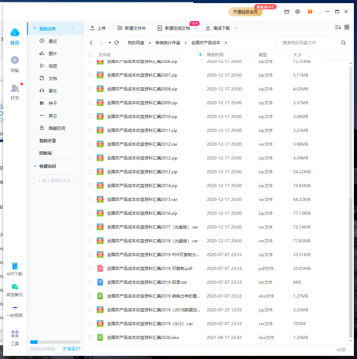Image resolution: width=357 pixels, height=359 pixels.
Task: Click the search magnifier icon
Action: pyautogui.click(x=343, y=43)
